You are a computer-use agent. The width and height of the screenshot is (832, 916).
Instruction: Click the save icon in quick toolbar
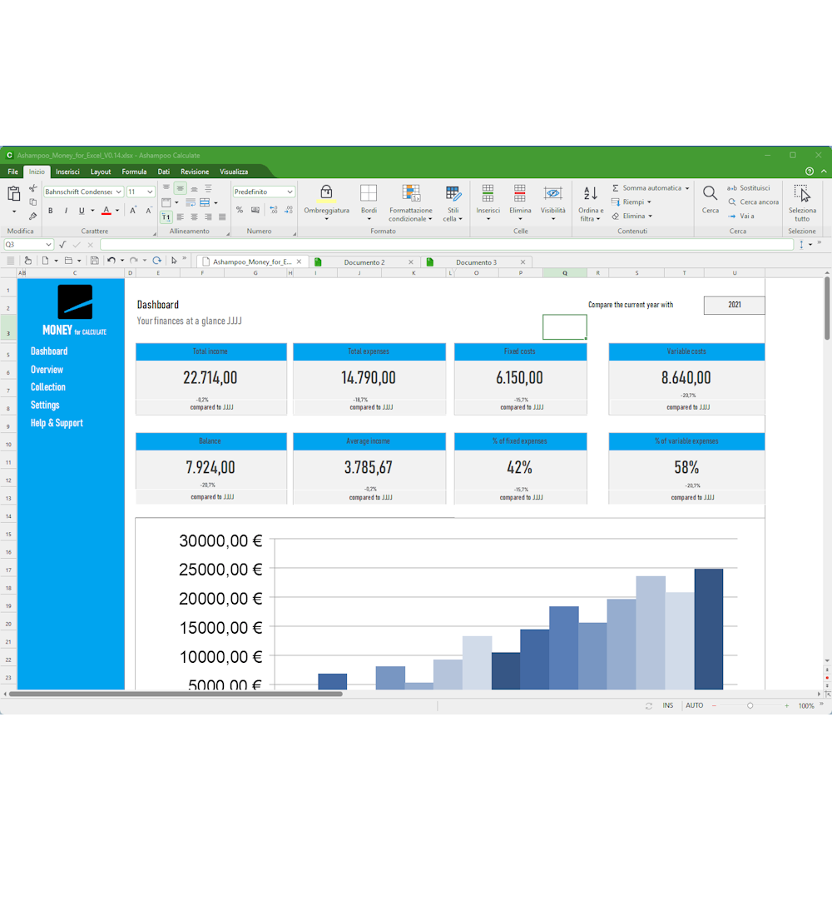(94, 261)
